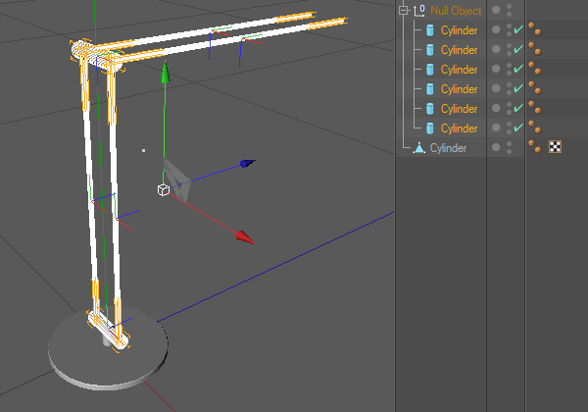
Task: Select the polygon Cylinder triangle icon
Action: 419,148
